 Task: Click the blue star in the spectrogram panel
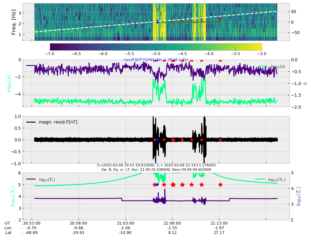[x=157, y=22]
